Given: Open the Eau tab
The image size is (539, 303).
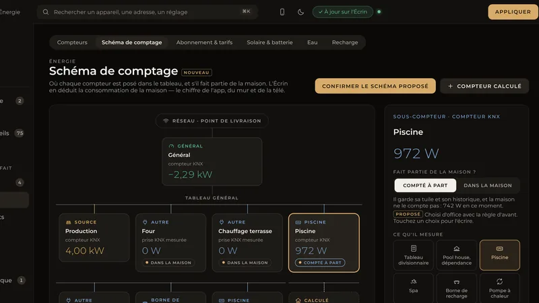Looking at the screenshot, I should coord(312,42).
